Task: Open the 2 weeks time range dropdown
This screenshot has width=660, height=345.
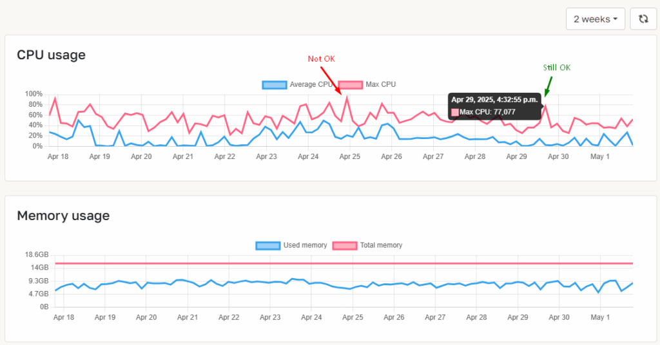Action: pos(595,19)
